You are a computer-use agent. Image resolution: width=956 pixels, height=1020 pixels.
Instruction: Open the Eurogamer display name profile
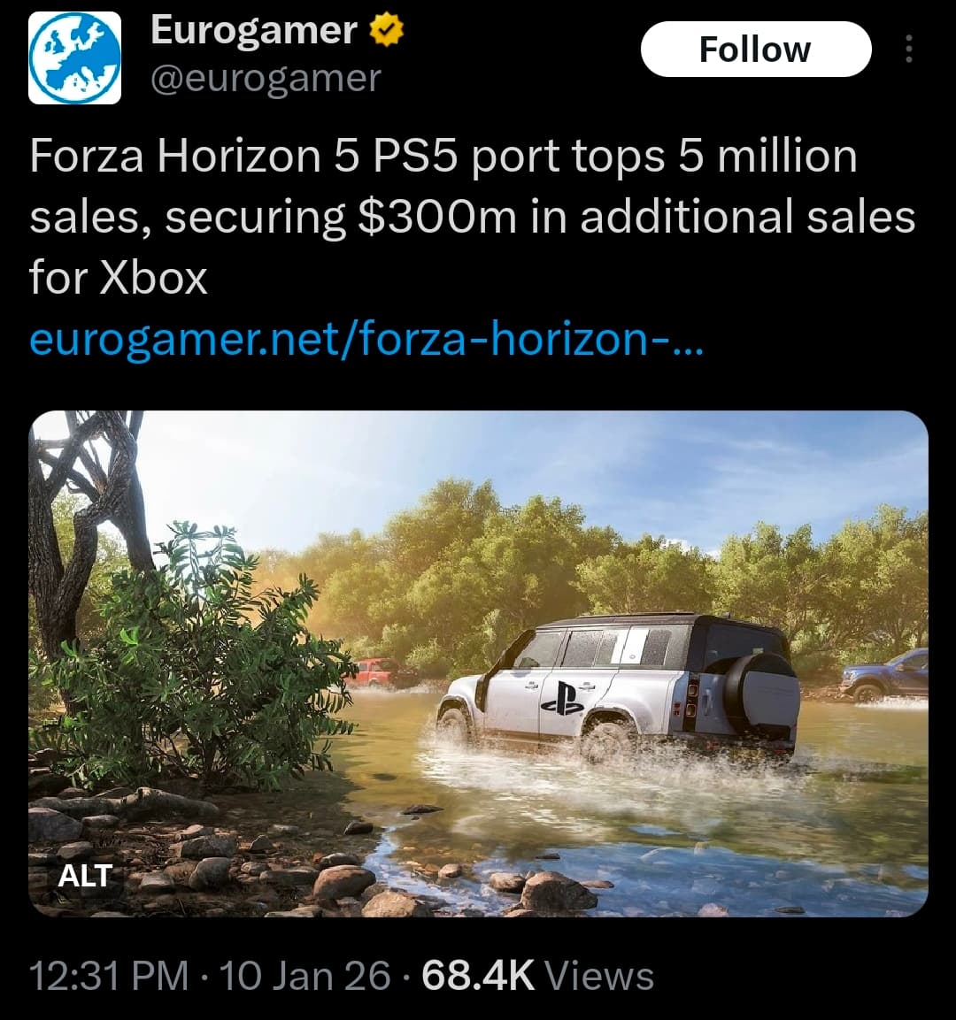254,31
